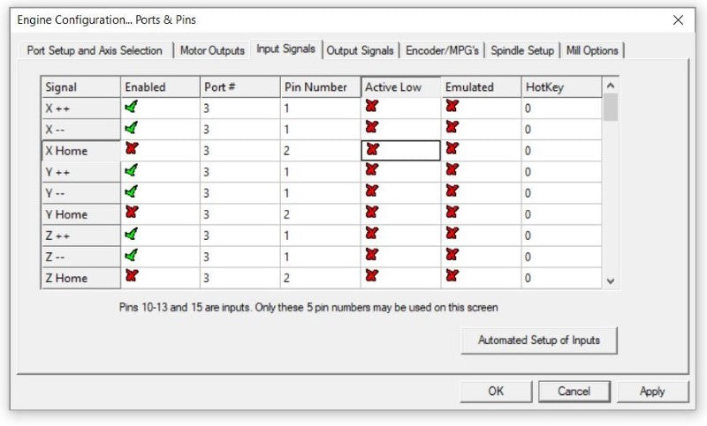The height and width of the screenshot is (426, 707).
Task: Toggle the Enabled check for Y --
Action: click(x=133, y=191)
